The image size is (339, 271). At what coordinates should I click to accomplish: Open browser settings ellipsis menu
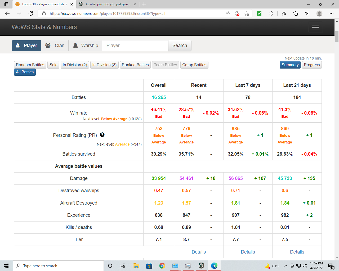coord(331,13)
